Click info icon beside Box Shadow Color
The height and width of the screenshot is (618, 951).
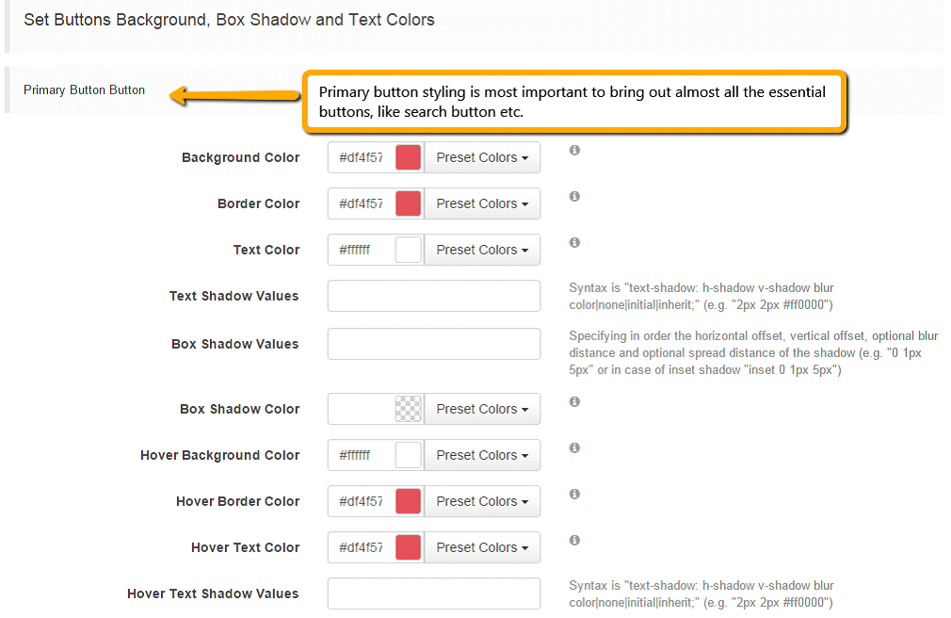pyautogui.click(x=574, y=401)
